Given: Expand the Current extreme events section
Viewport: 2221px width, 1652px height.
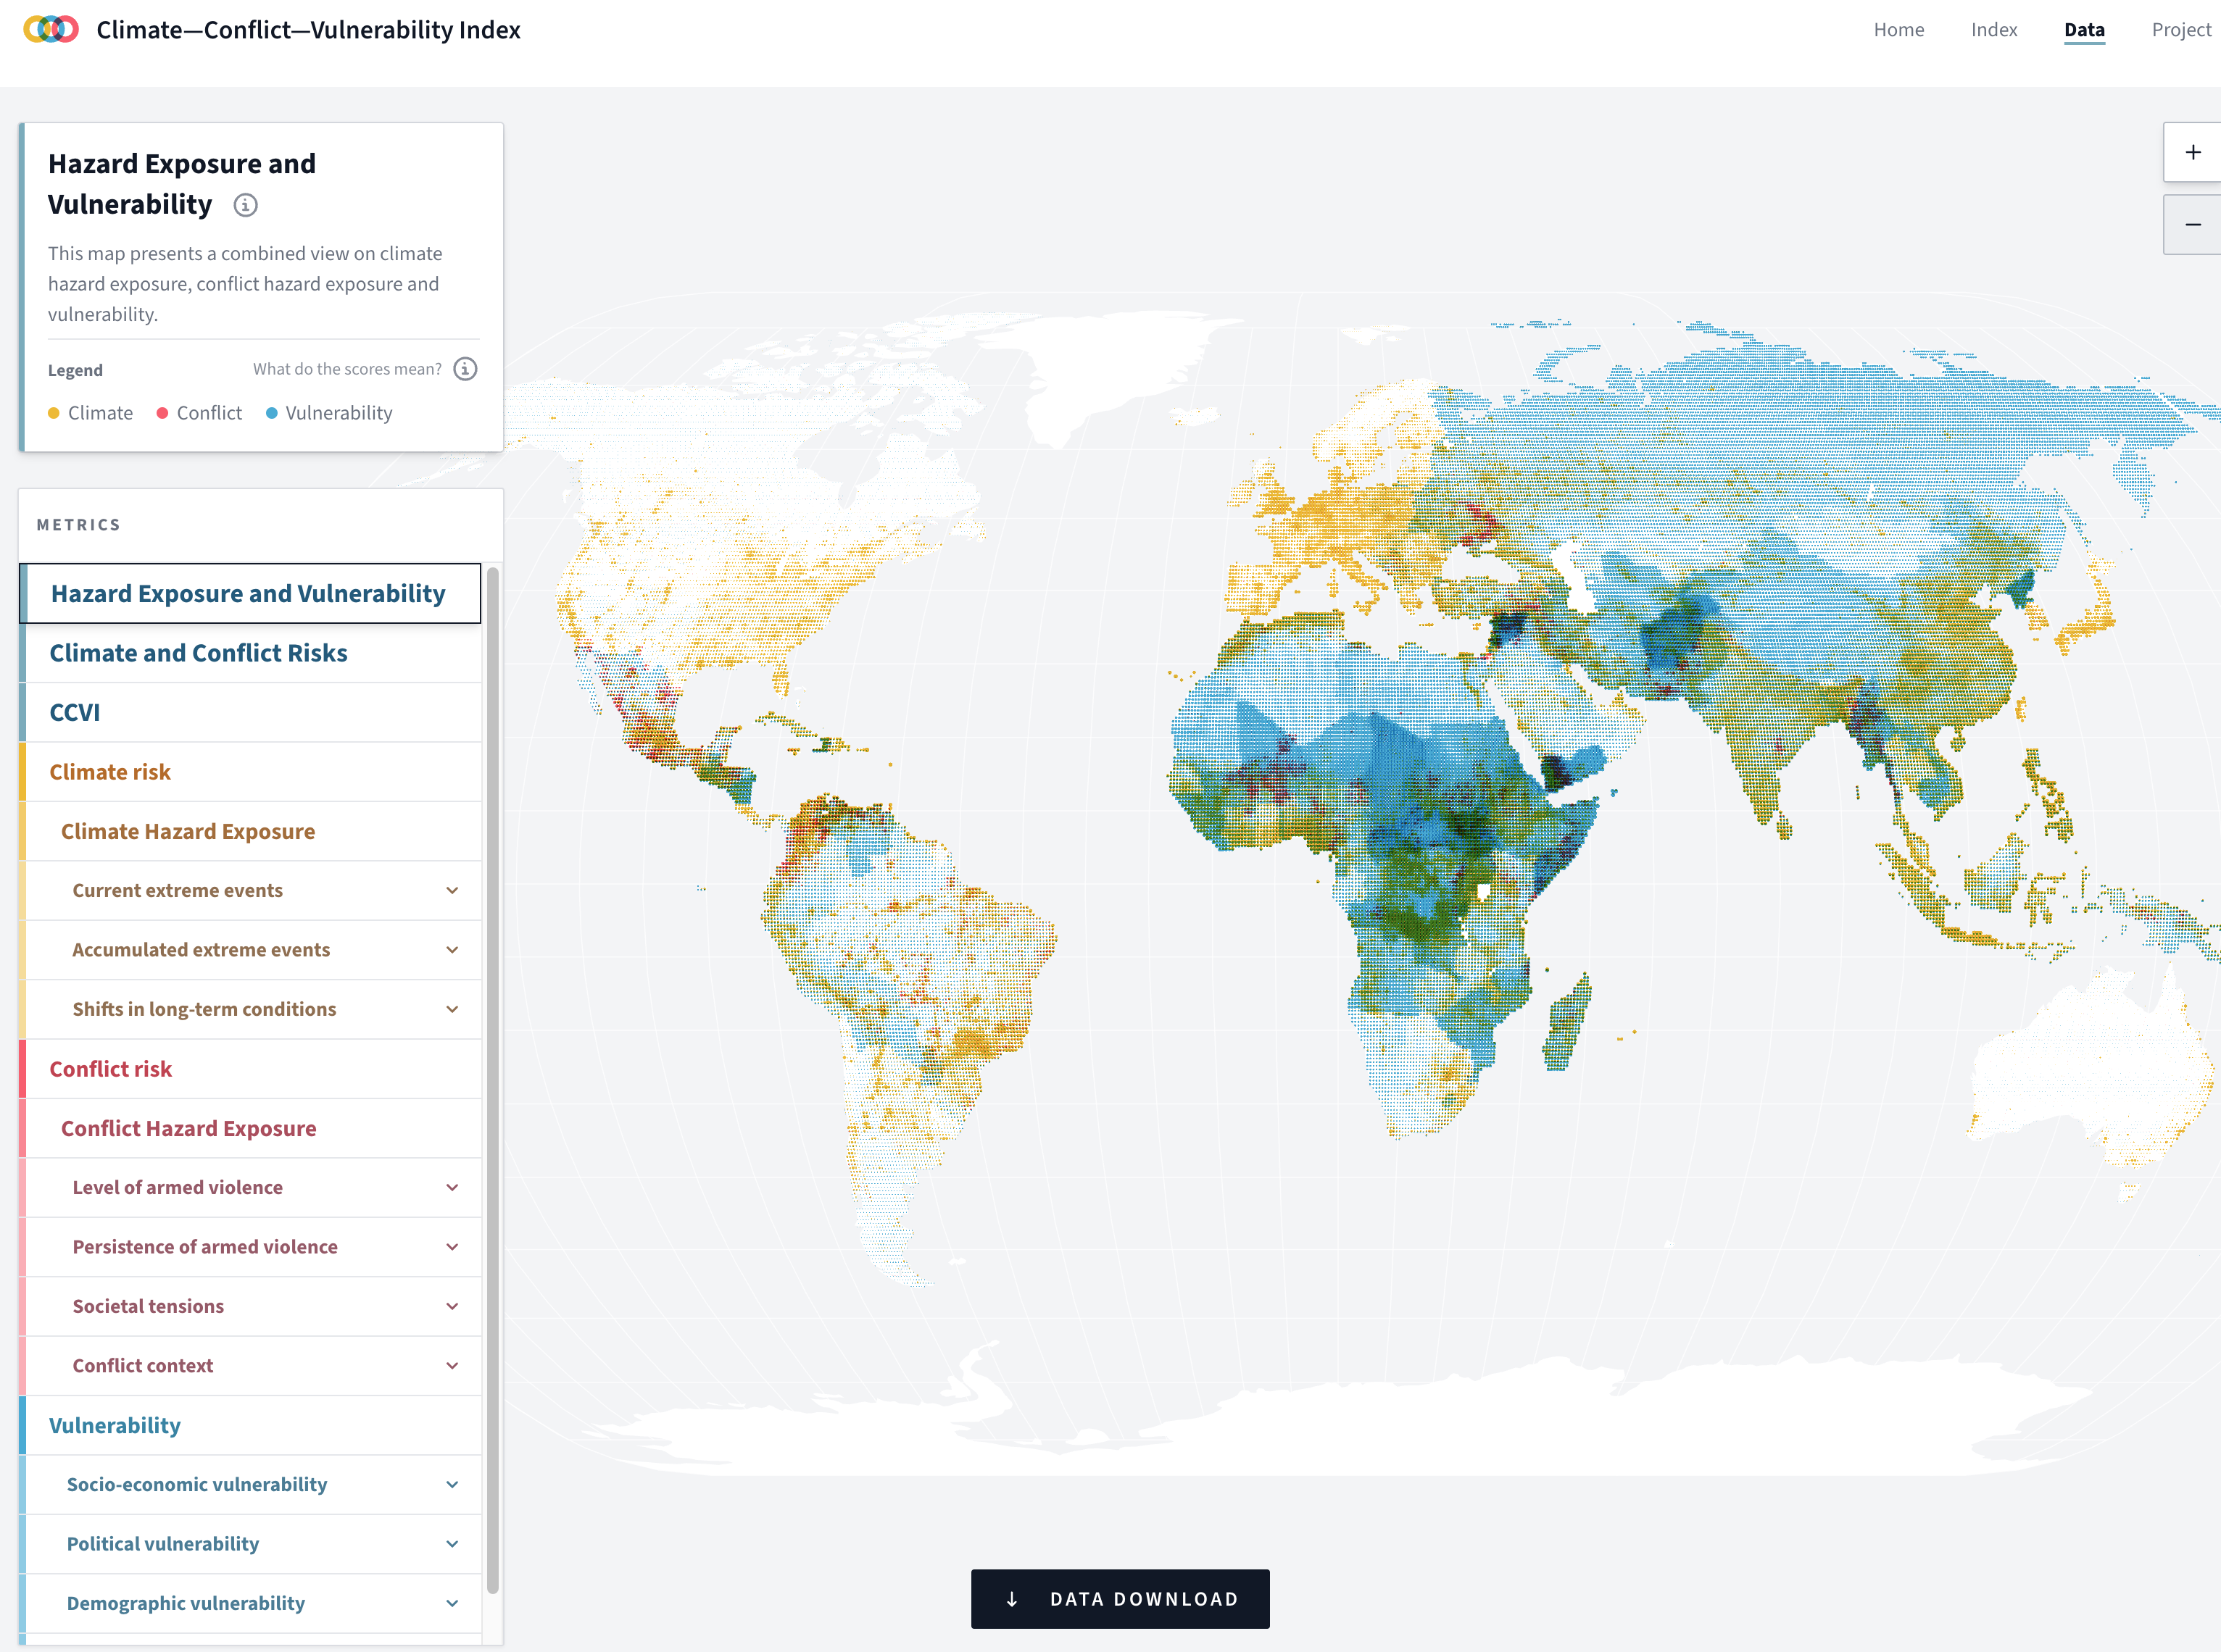Looking at the screenshot, I should coord(452,890).
